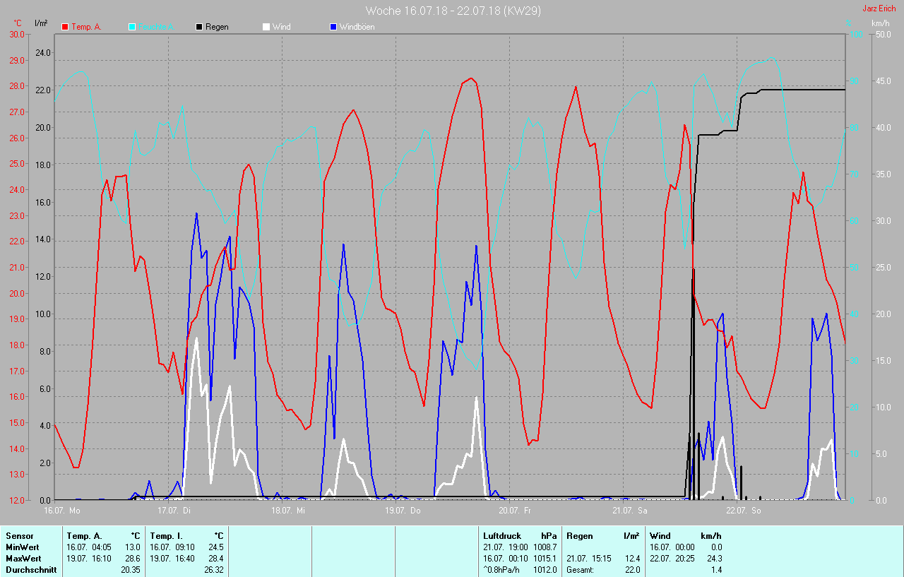Viewport: 904px width, 577px height.
Task: Click the '21.07. Sa' date label on the x-axis
Action: point(629,510)
